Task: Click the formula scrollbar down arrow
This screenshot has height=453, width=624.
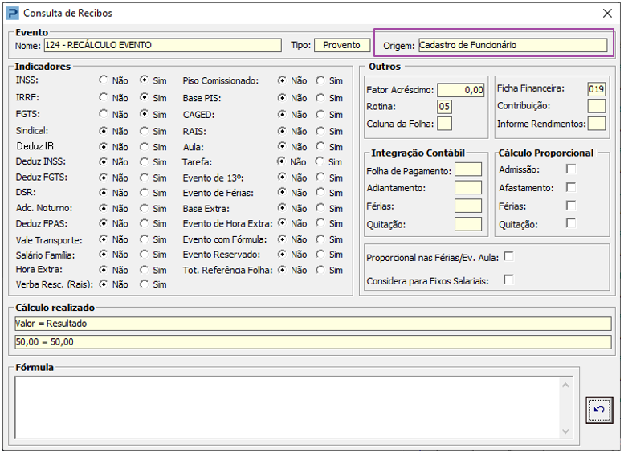Action: coord(565,431)
